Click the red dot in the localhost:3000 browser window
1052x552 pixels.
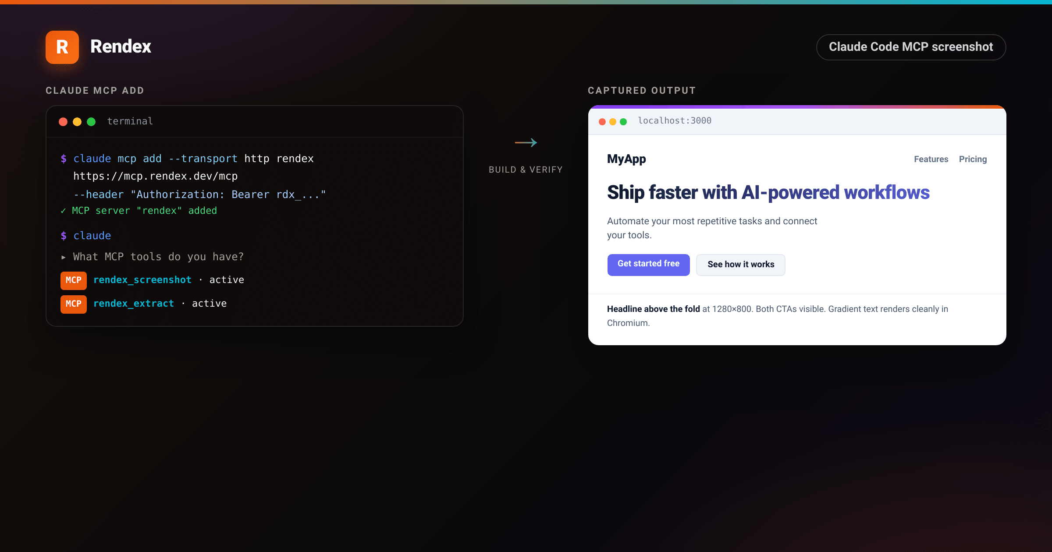(x=602, y=122)
